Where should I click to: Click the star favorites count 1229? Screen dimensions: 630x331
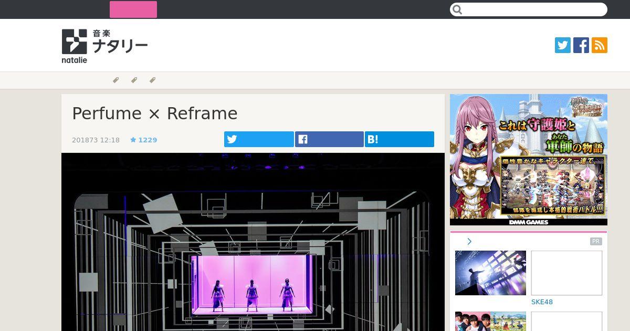144,140
